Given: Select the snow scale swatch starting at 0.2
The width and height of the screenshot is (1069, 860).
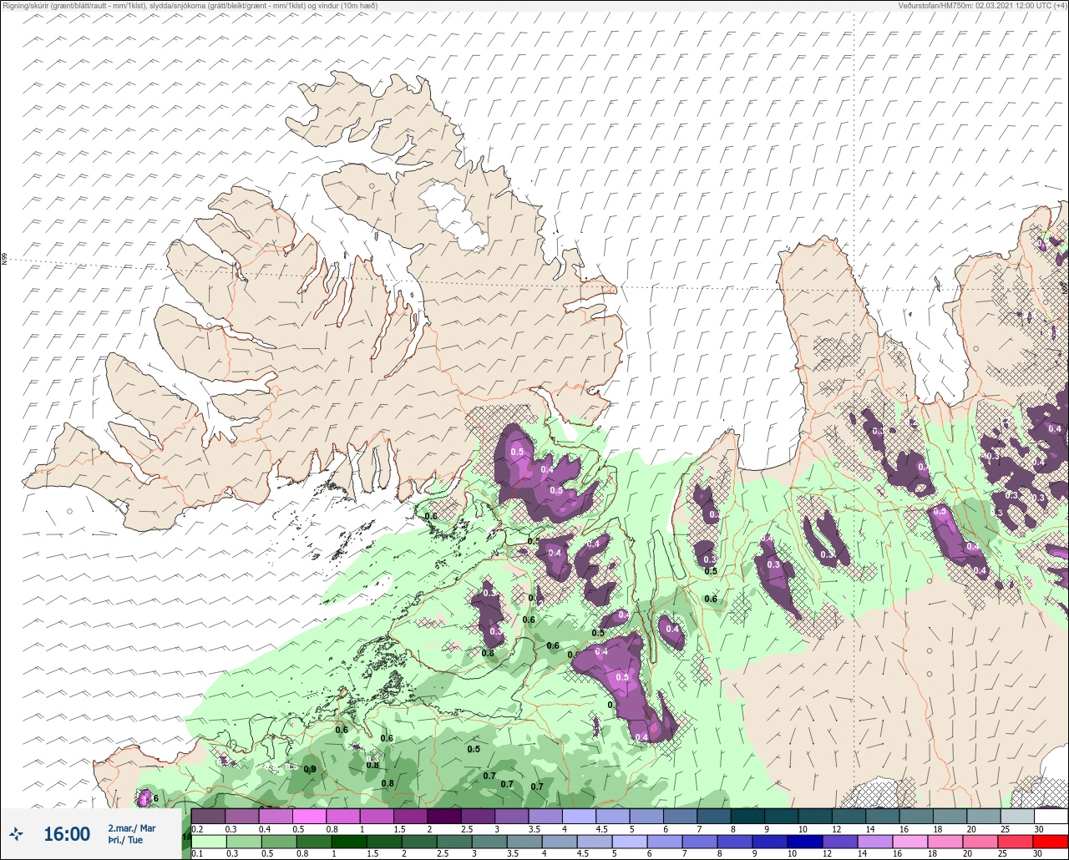Looking at the screenshot, I should 209,816.
